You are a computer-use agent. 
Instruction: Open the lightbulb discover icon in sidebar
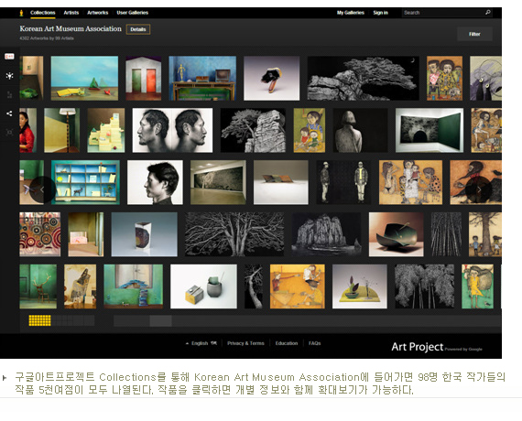9,76
